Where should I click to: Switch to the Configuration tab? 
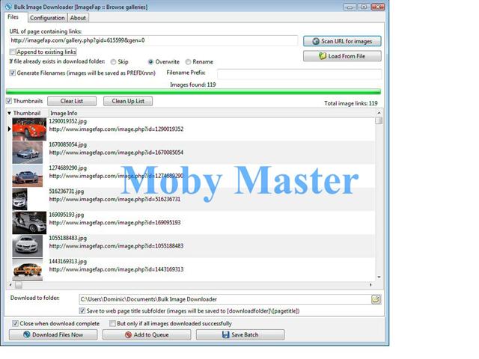click(x=47, y=18)
